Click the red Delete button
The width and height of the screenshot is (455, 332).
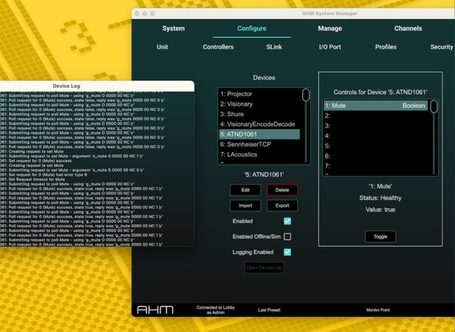[282, 190]
